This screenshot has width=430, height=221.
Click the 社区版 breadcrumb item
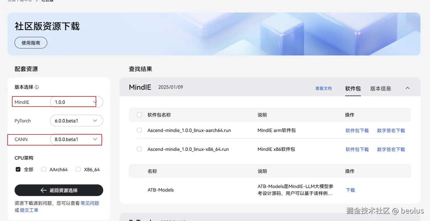click(48, 1)
